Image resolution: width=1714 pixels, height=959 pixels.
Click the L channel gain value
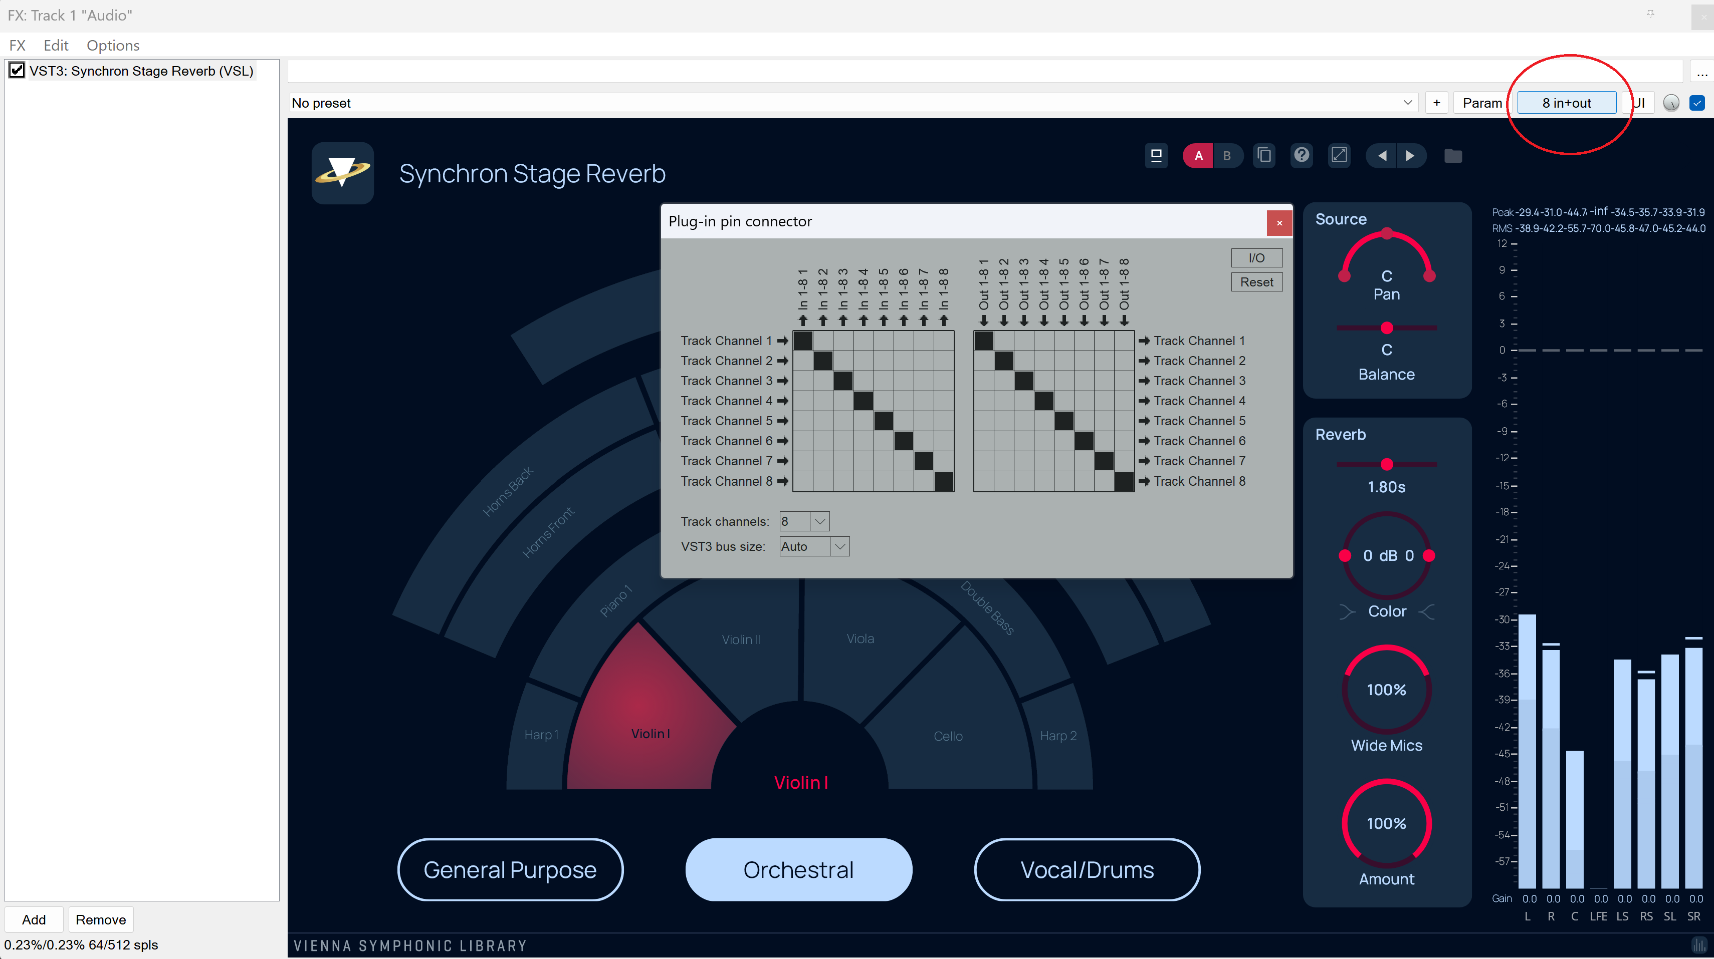pyautogui.click(x=1530, y=898)
